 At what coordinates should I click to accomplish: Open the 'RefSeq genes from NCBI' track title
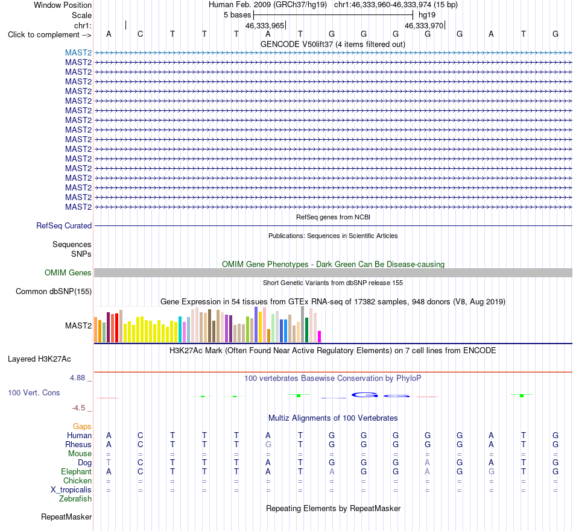[x=333, y=217]
